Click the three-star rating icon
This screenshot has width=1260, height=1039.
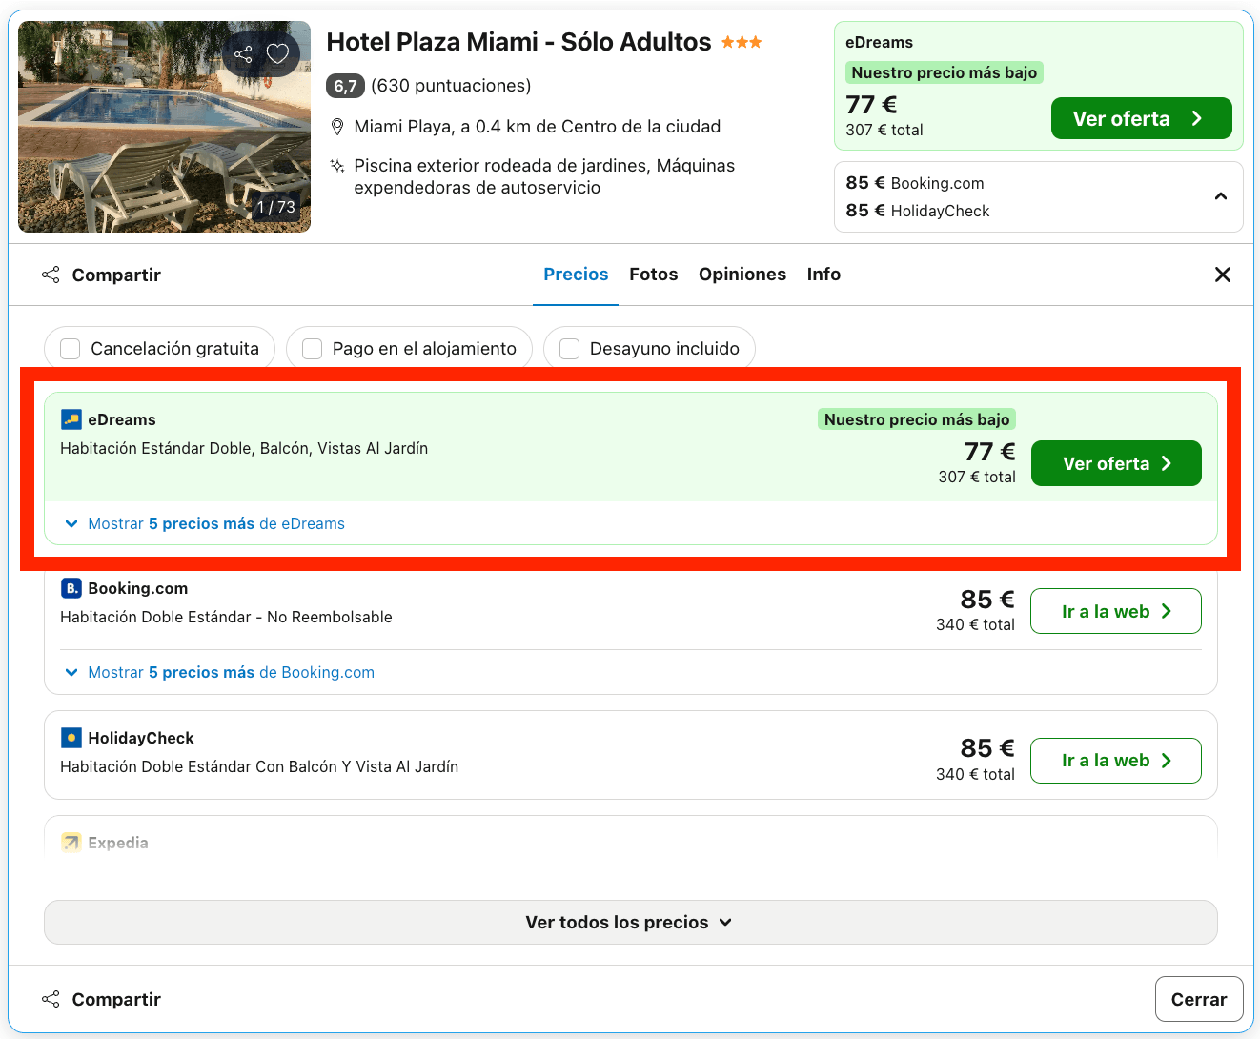click(742, 42)
